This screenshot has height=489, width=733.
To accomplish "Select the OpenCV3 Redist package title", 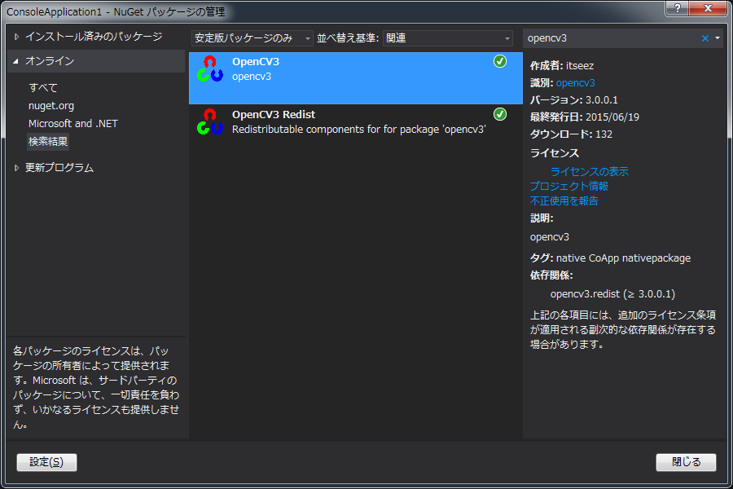I will (274, 115).
